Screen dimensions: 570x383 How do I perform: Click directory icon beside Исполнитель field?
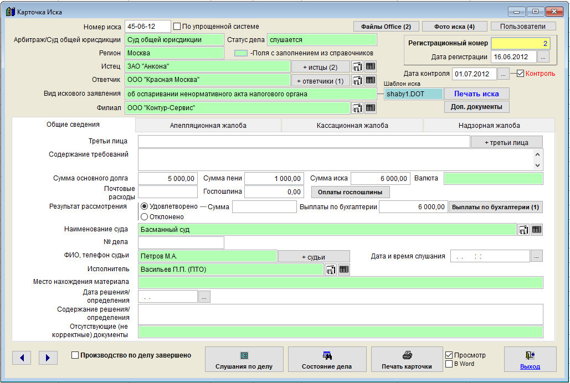pyautogui.click(x=331, y=270)
